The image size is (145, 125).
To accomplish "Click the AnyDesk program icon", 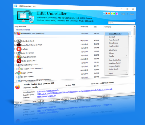I will [x=19, y=49].
